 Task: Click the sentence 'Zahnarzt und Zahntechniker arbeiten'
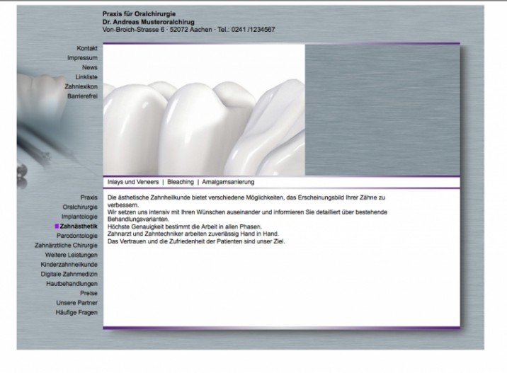click(193, 234)
